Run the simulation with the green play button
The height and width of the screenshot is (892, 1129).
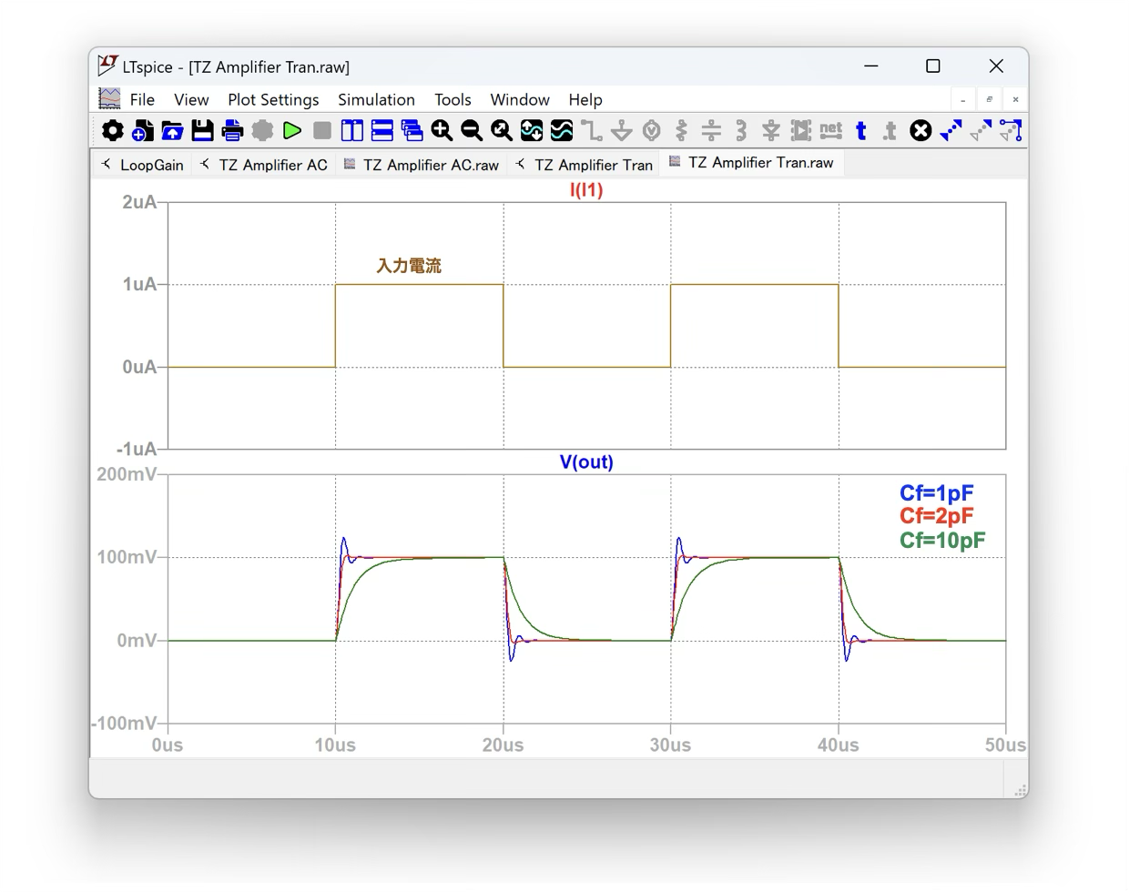click(292, 131)
